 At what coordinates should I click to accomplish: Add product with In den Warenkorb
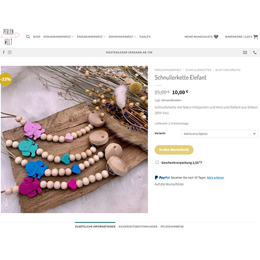(x=174, y=150)
